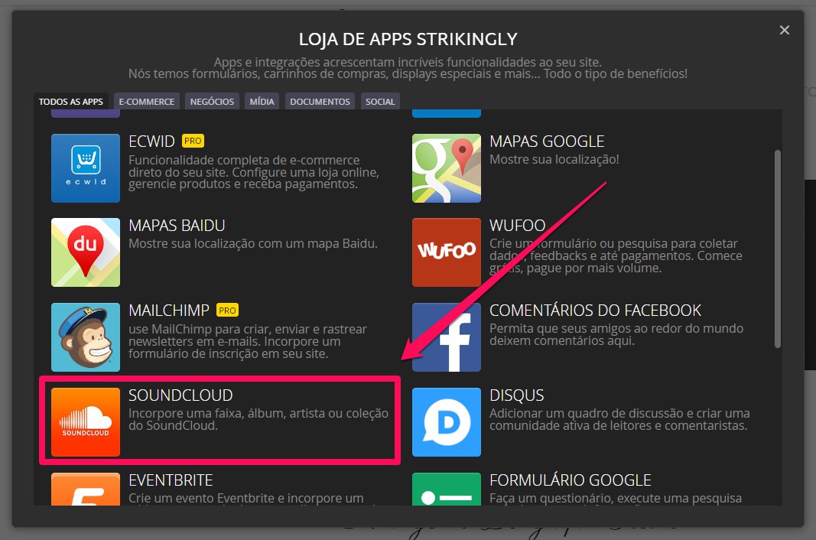Click the 'Mostre sua localização!' description
The image size is (816, 540).
click(554, 159)
